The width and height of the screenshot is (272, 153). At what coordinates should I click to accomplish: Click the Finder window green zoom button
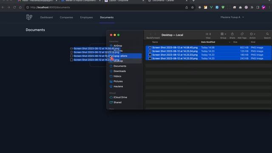(118, 35)
